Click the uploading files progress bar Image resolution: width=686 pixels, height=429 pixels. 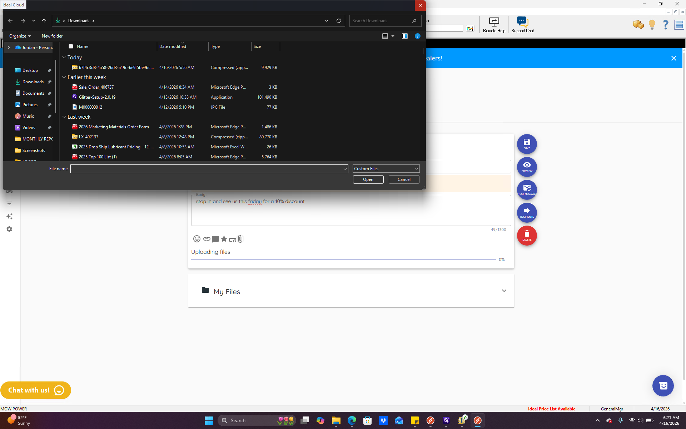click(343, 260)
